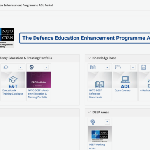The width and height of the screenshot is (150, 150).
Task: Click the Enhancement Programme ADL Portal breadcrumb text
Action: pos(26,5)
